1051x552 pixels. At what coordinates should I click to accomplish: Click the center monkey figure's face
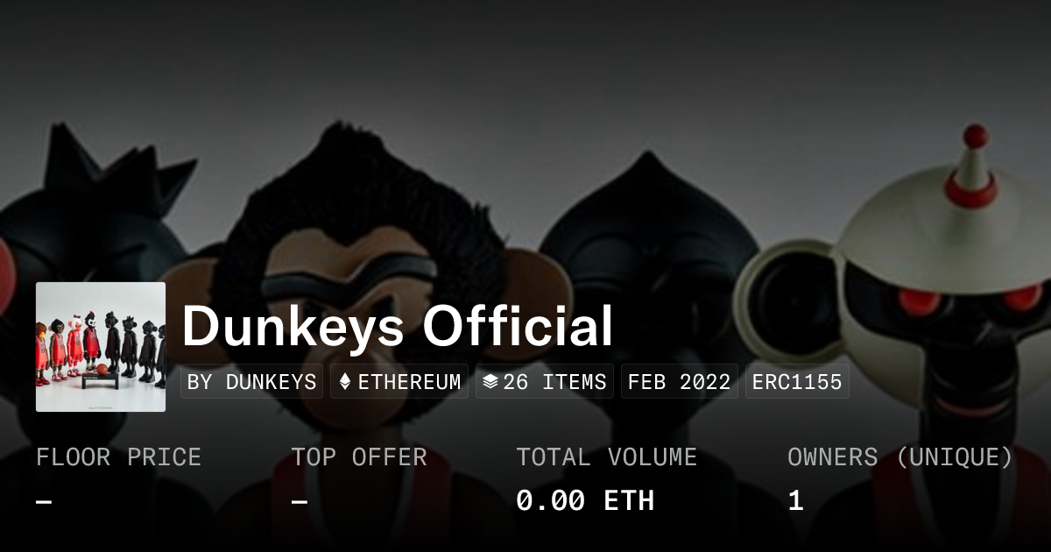[x=350, y=280]
